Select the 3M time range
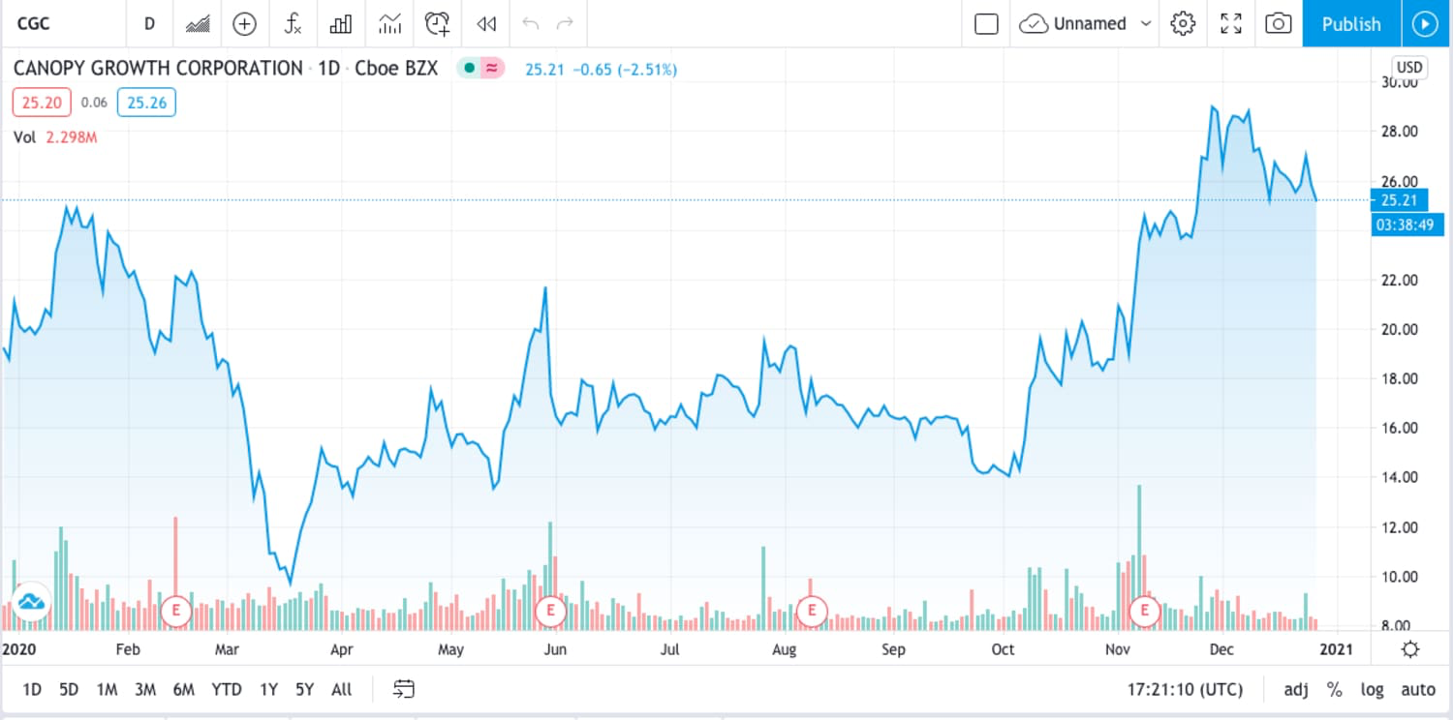Viewport: 1453px width, 720px height. 145,690
